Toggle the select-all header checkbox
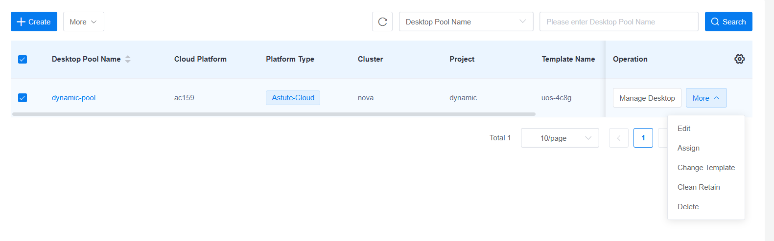The image size is (774, 241). [x=23, y=59]
